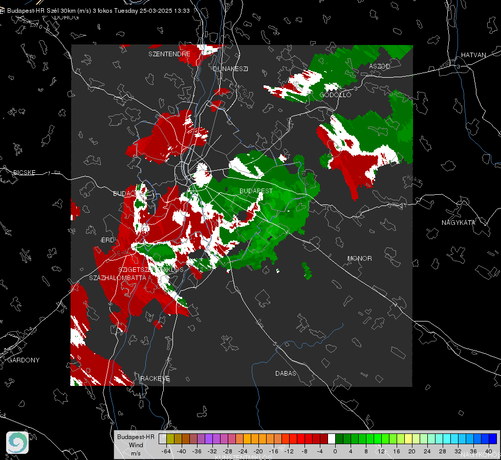Click the SZAZHALOMBATTA town label
Viewport: 501px width, 460px height.
118,278
